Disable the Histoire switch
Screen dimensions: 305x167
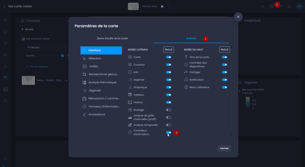tap(169, 102)
